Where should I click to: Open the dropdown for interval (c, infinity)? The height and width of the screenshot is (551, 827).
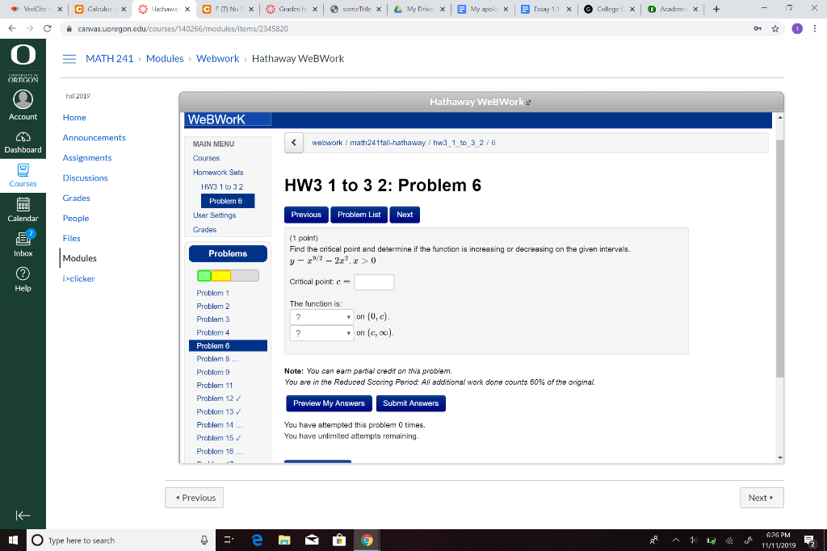pos(321,332)
